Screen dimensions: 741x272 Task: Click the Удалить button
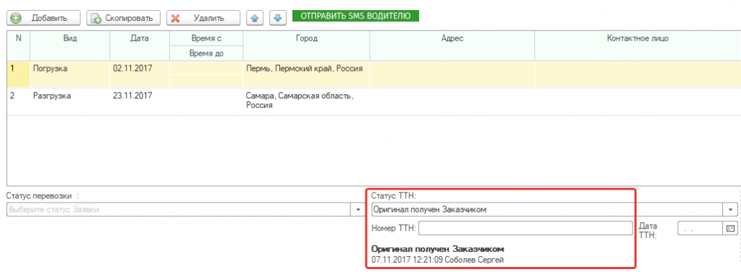(203, 18)
